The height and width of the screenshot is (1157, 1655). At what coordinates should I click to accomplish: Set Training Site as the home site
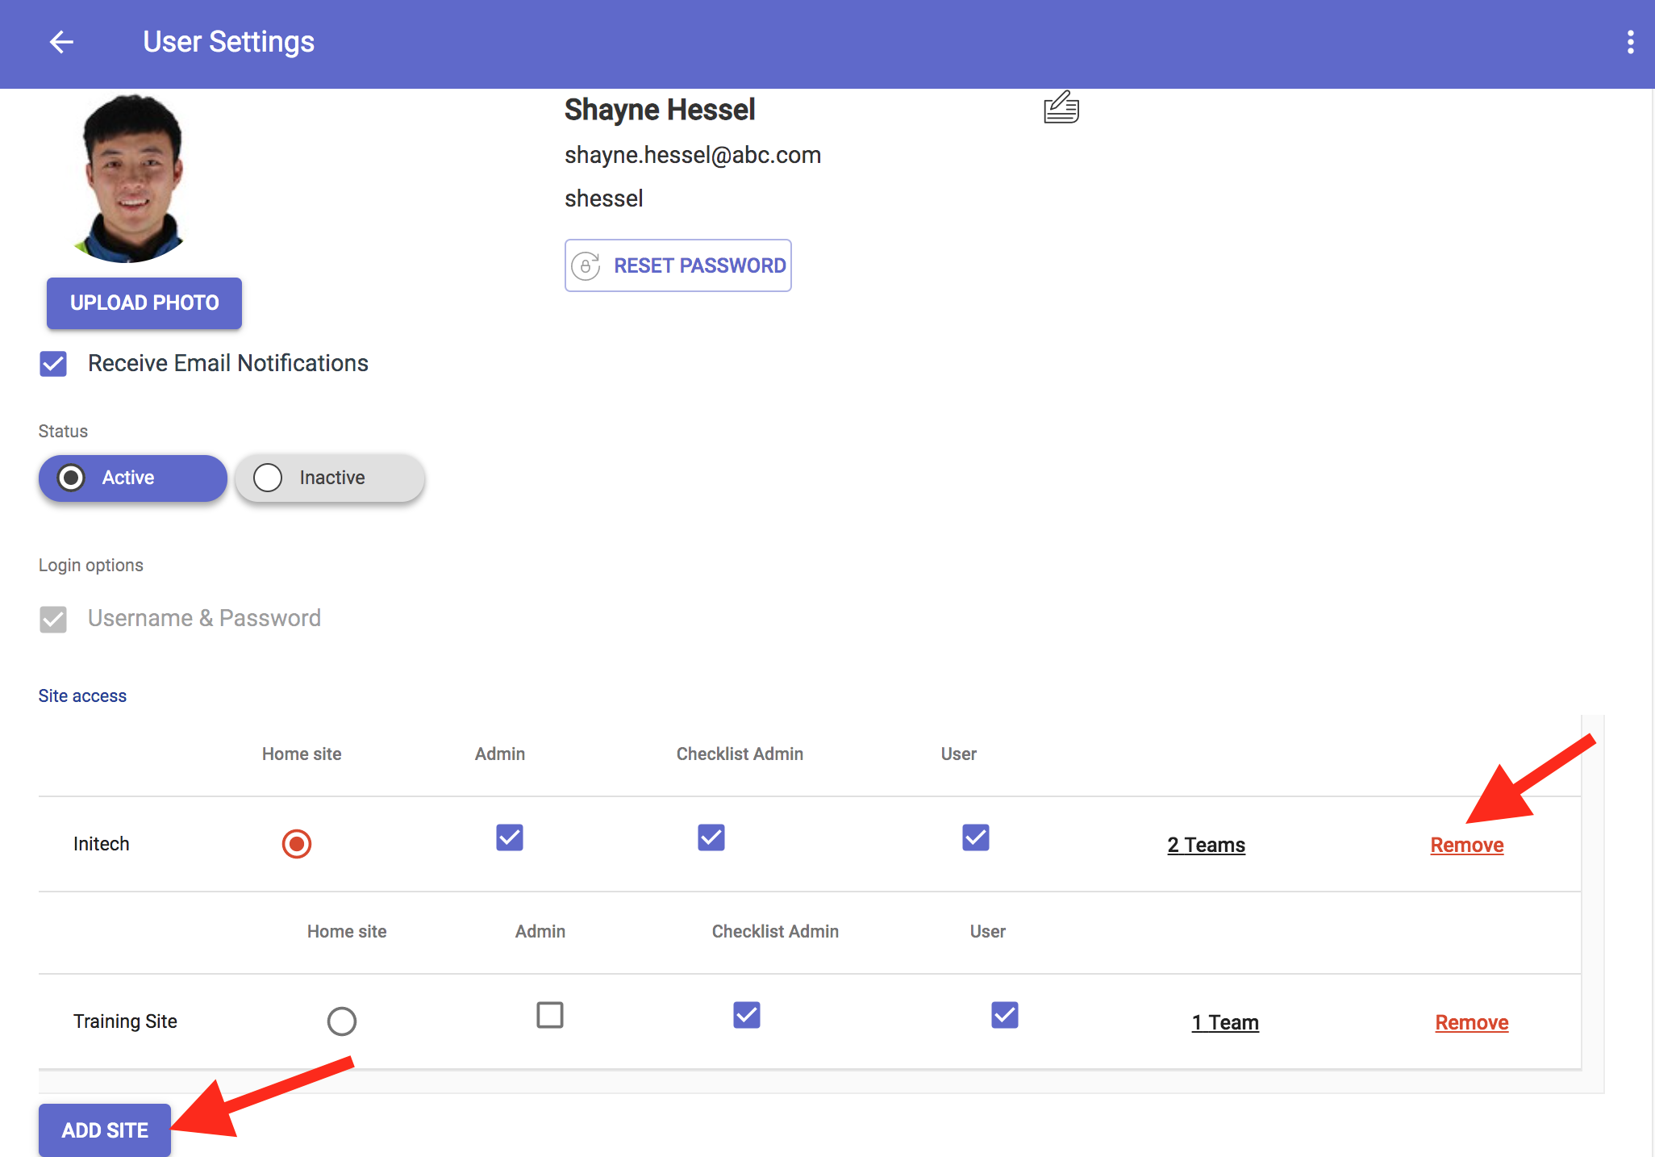tap(342, 1021)
